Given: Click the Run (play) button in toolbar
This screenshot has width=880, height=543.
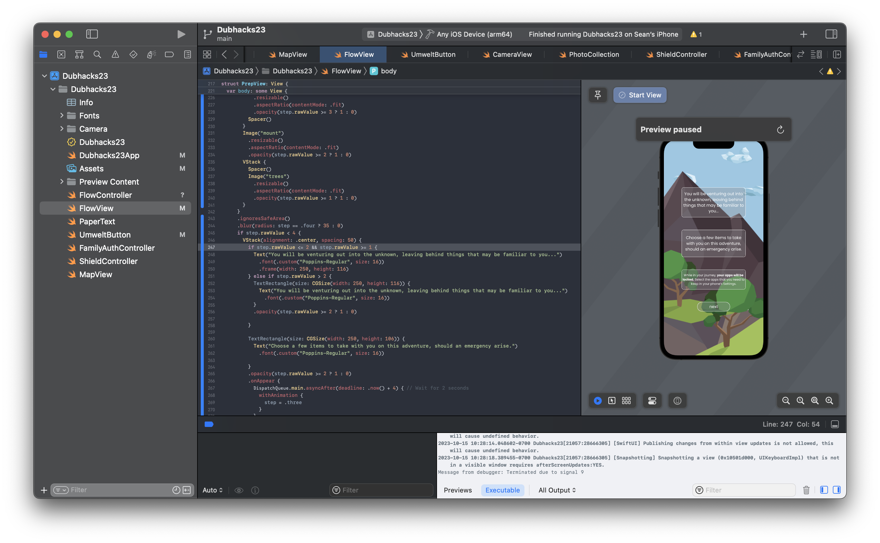Looking at the screenshot, I should (181, 34).
